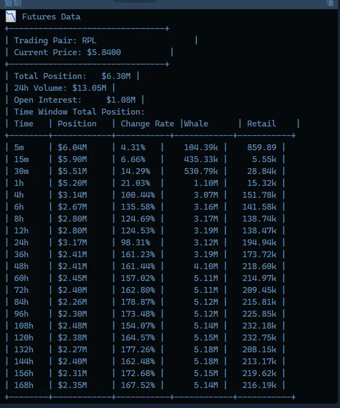This screenshot has height=408, width=340.
Task: Click change rate 135.58%
Action: tap(138, 207)
